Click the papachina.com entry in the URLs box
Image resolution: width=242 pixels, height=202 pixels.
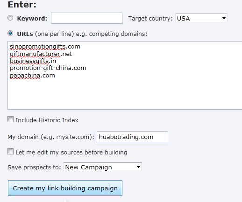click(x=32, y=76)
